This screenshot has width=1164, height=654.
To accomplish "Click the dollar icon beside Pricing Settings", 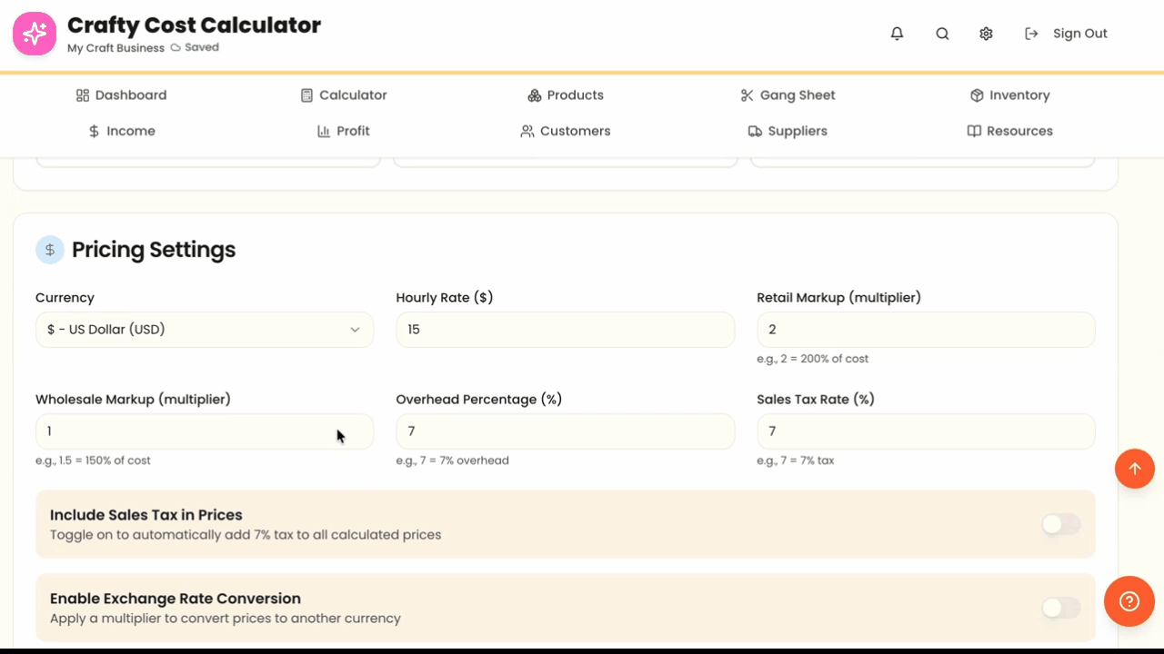I will click(x=50, y=250).
